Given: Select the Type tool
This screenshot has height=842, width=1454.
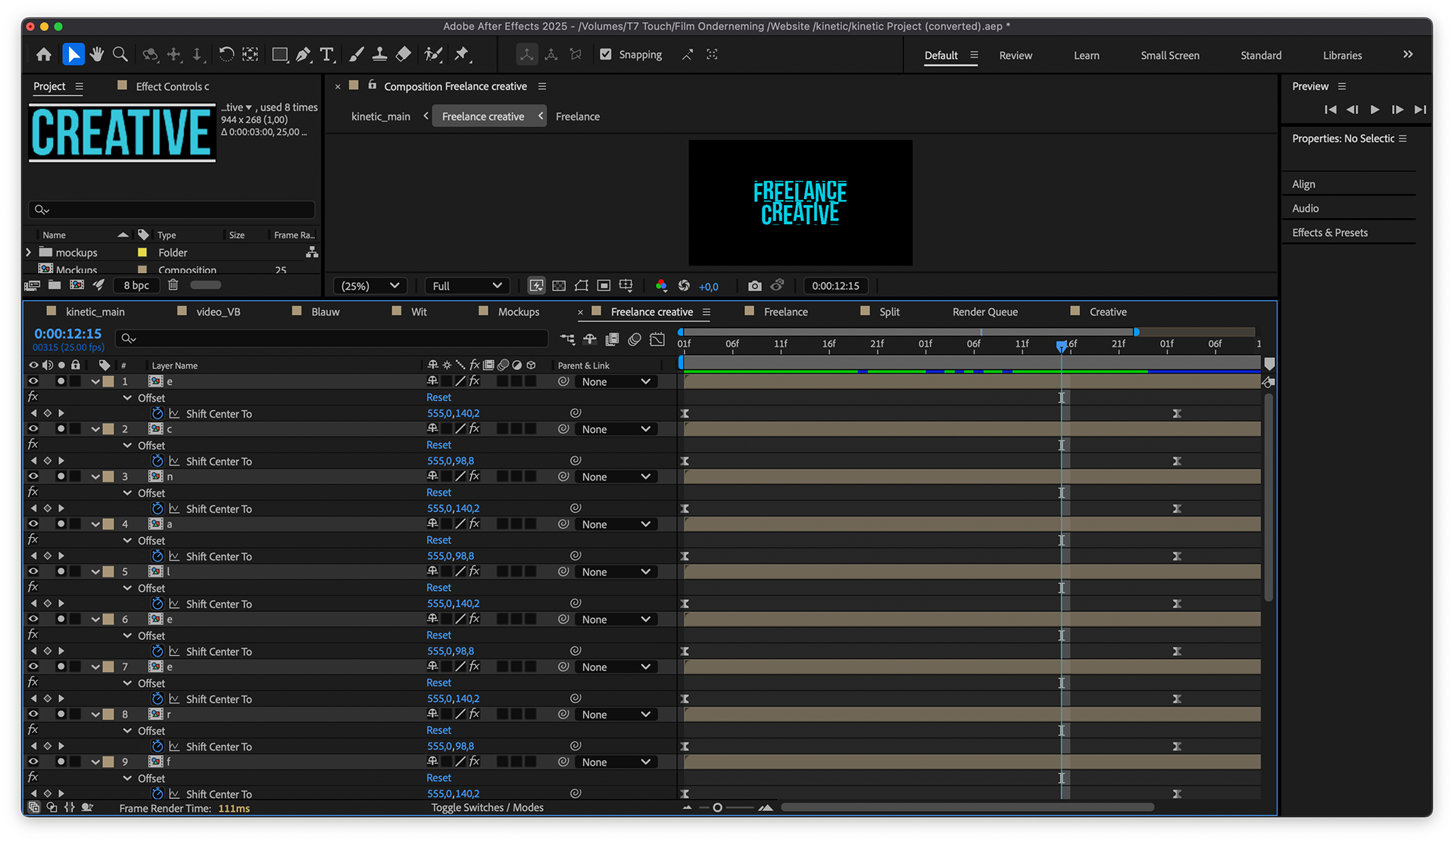Looking at the screenshot, I should coord(326,54).
